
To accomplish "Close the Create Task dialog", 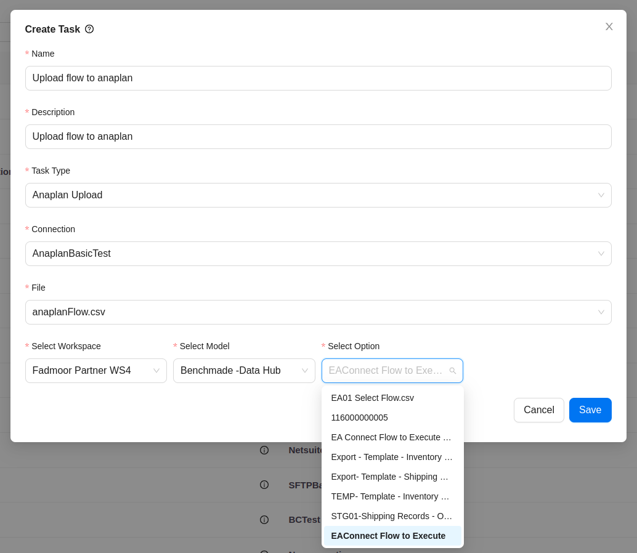I will [x=609, y=26].
